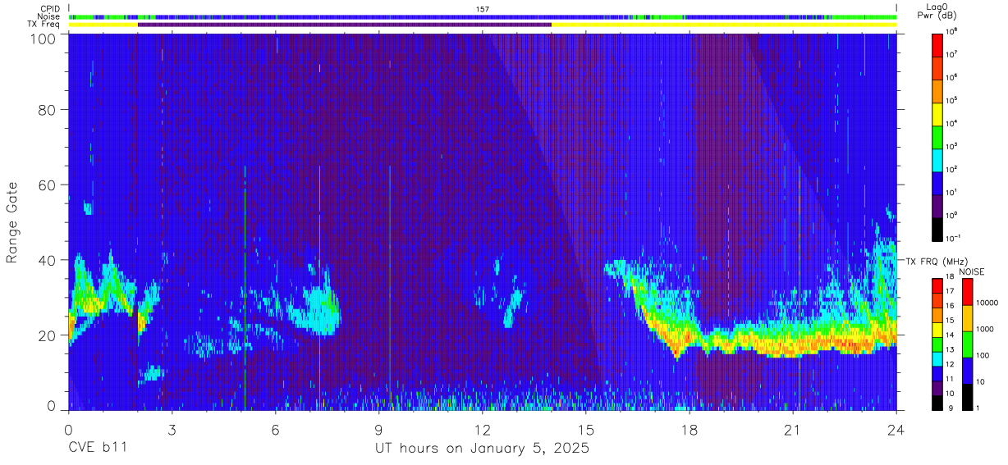
Task: Click the hour 15 tick on the UT axis
Action: pos(586,428)
